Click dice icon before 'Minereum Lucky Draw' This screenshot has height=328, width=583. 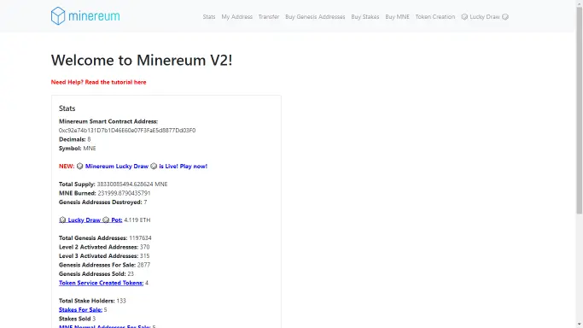[x=79, y=167]
